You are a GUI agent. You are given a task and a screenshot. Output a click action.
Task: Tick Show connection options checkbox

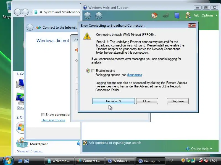click(43, 114)
